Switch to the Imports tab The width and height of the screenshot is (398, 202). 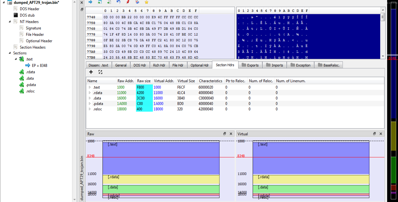pos(274,65)
